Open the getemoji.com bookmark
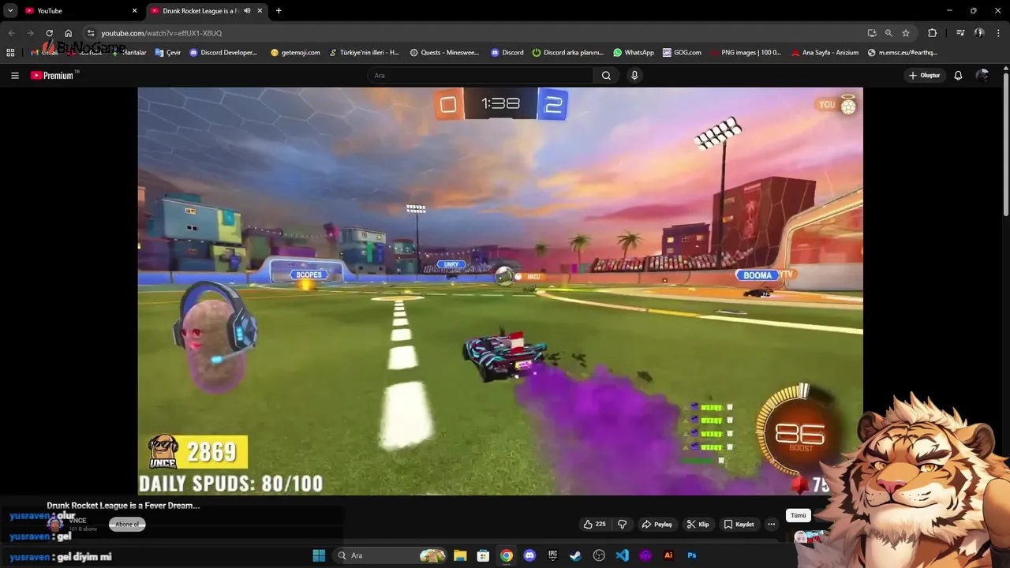 [294, 53]
